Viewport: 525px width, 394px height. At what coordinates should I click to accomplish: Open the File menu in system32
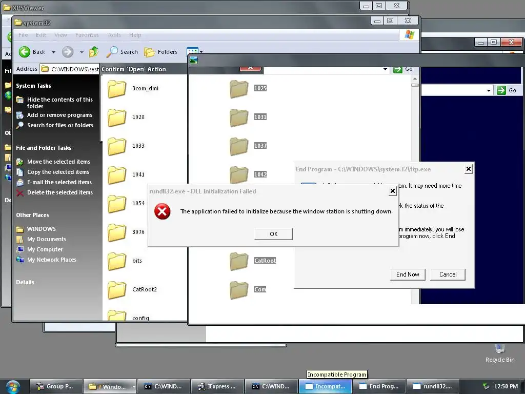pyautogui.click(x=23, y=35)
